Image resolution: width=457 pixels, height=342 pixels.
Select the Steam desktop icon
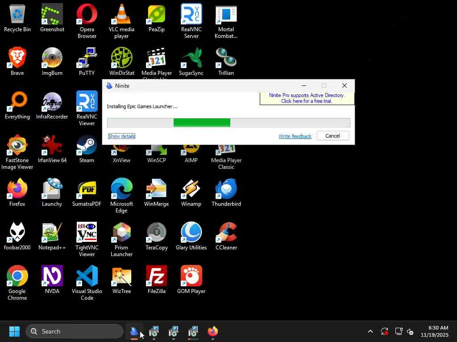87,149
